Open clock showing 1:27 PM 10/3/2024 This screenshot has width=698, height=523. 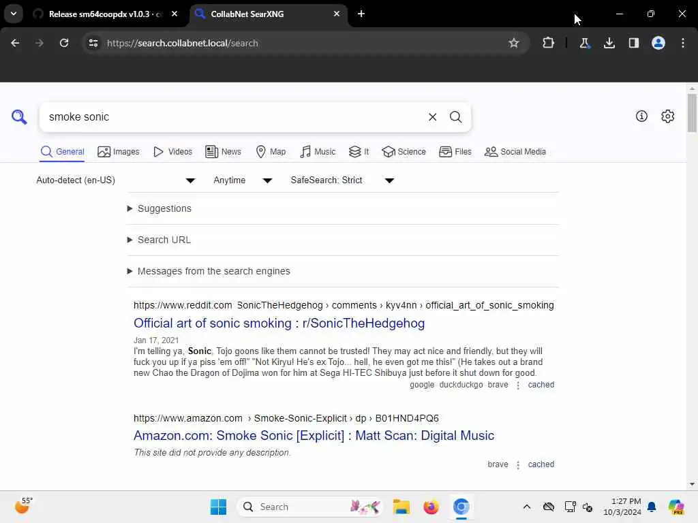pos(622,507)
